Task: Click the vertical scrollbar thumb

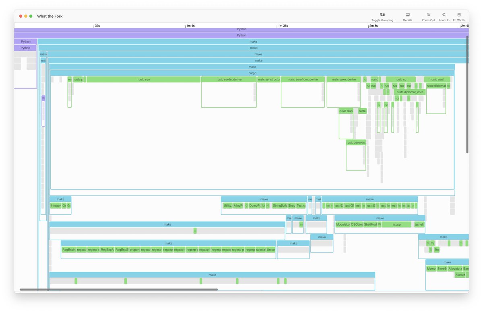Action: [x=467, y=94]
